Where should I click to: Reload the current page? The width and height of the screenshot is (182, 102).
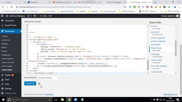(11, 7)
